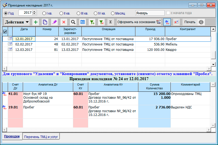
Task: Click the sigma totals icon
Action: (111, 22)
